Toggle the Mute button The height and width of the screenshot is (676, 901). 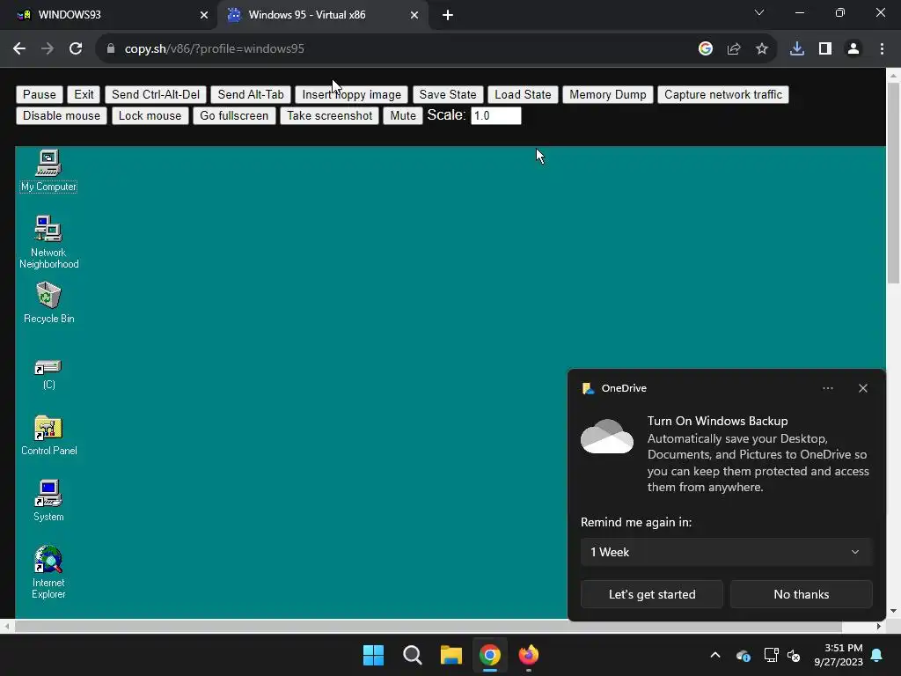point(403,115)
